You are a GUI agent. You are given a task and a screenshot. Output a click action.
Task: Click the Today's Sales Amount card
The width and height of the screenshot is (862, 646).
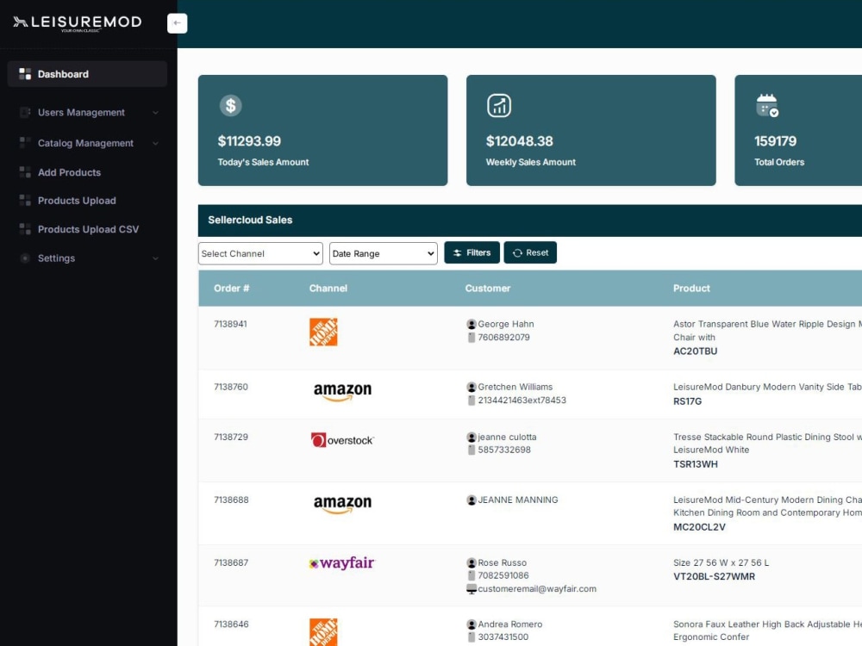click(x=322, y=130)
